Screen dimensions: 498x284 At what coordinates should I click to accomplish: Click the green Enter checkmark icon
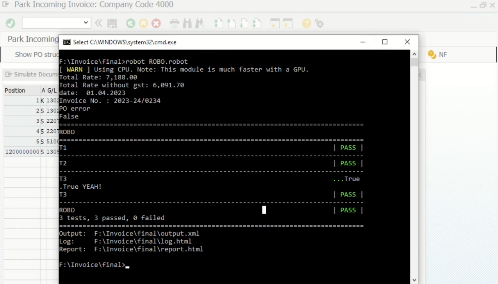pyautogui.click(x=10, y=23)
